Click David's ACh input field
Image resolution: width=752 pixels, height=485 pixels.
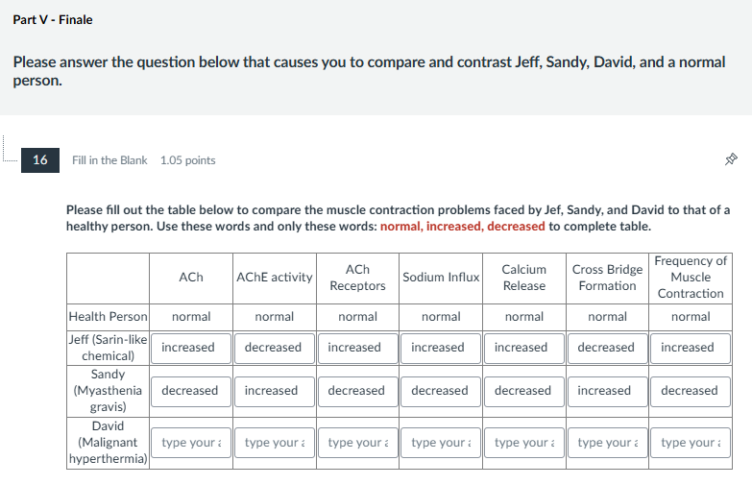click(x=191, y=443)
